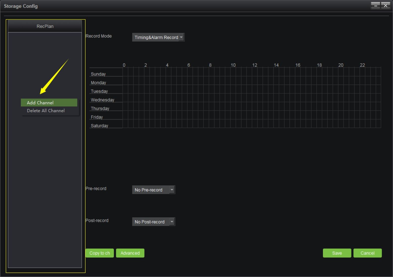Click the RecPlan panel header
This screenshot has width=393, height=277.
click(x=45, y=26)
